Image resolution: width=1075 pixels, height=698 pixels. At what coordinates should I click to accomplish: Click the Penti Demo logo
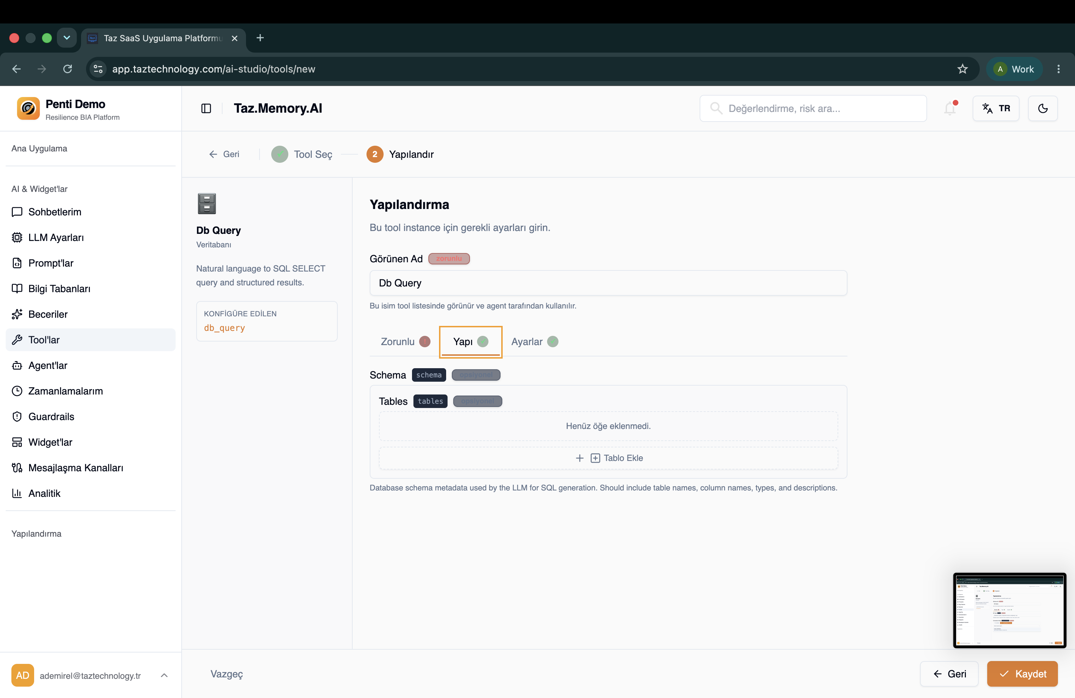(x=28, y=108)
